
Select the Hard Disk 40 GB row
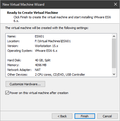59,60
